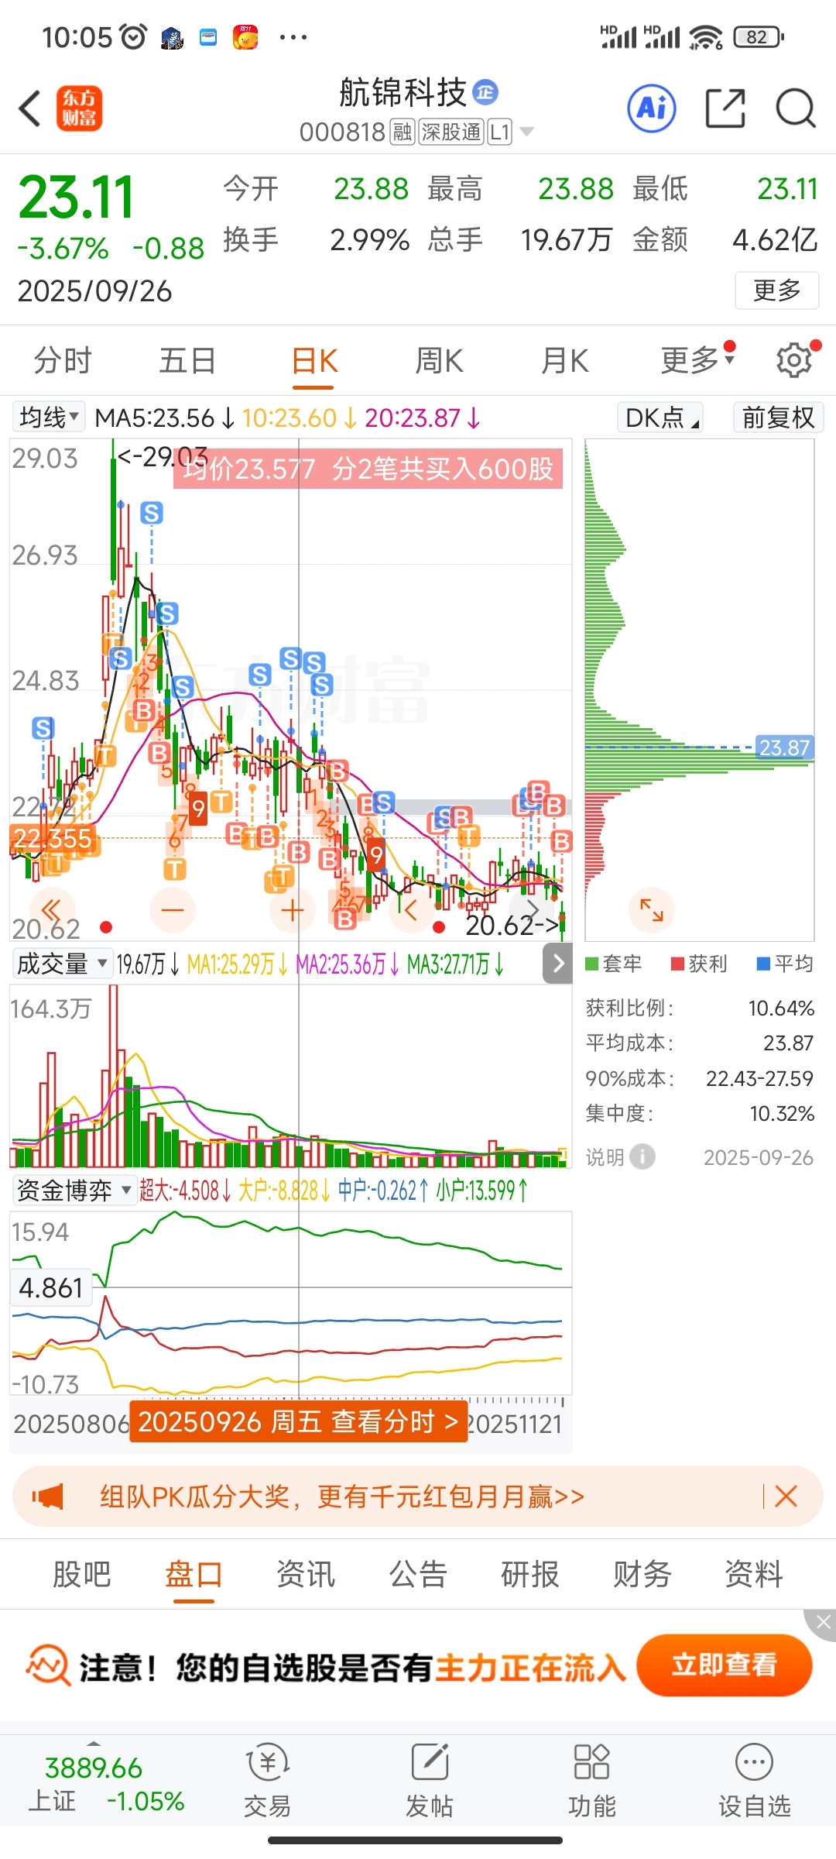
Task: Expand chip distribution fullscreen icon
Action: (x=652, y=909)
